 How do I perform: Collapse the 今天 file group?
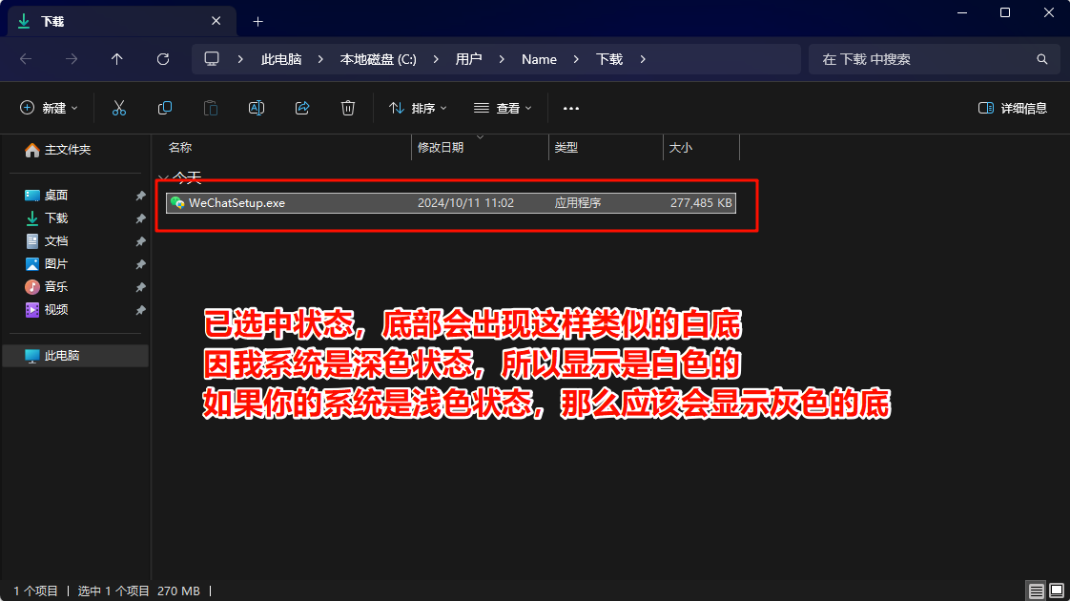(x=164, y=177)
